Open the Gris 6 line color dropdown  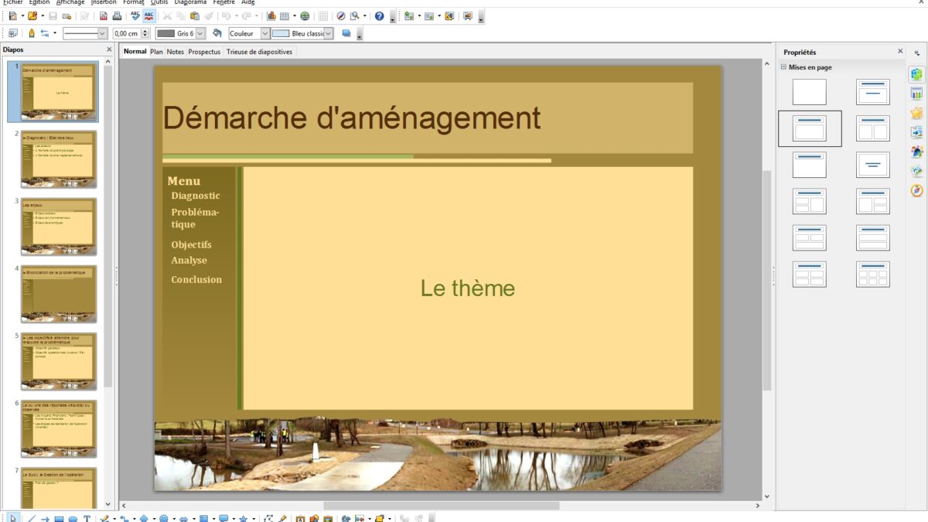click(x=200, y=33)
